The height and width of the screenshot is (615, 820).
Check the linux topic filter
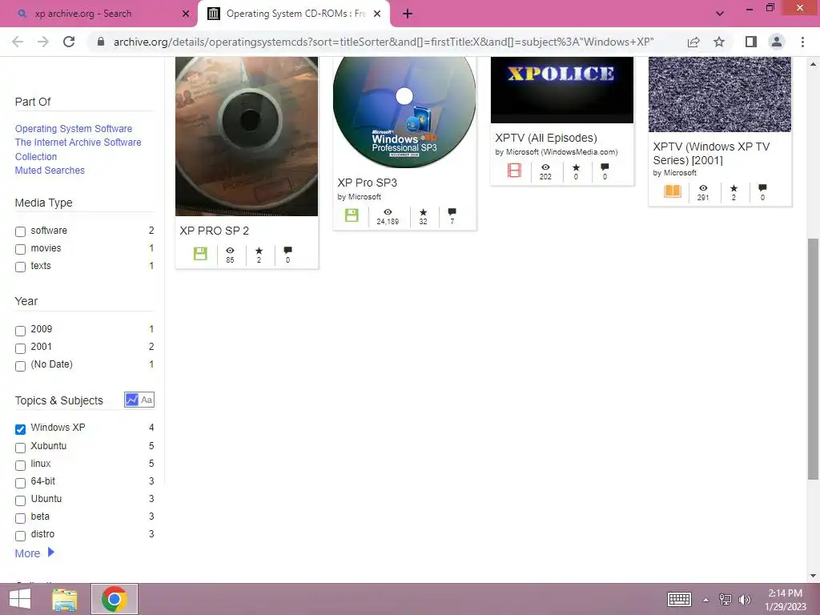tap(20, 465)
